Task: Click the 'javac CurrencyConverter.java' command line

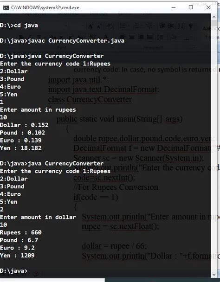Action: click(62, 41)
